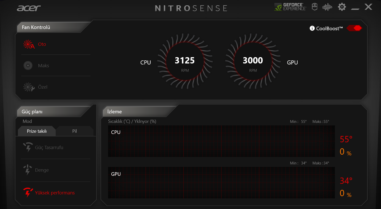This screenshot has height=209, width=381.
Task: Click the GPU 34° temperature reading
Action: click(346, 181)
